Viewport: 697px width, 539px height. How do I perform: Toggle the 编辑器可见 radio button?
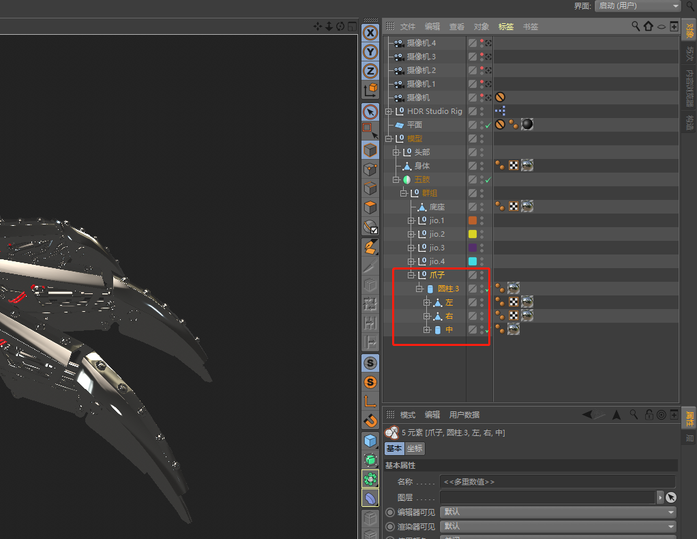pyautogui.click(x=390, y=512)
